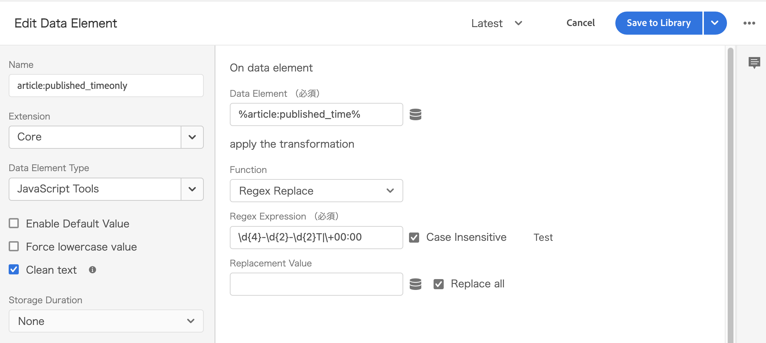Open the ellipsis overflow menu top right
Viewport: 766px width, 343px height.
pyautogui.click(x=749, y=23)
